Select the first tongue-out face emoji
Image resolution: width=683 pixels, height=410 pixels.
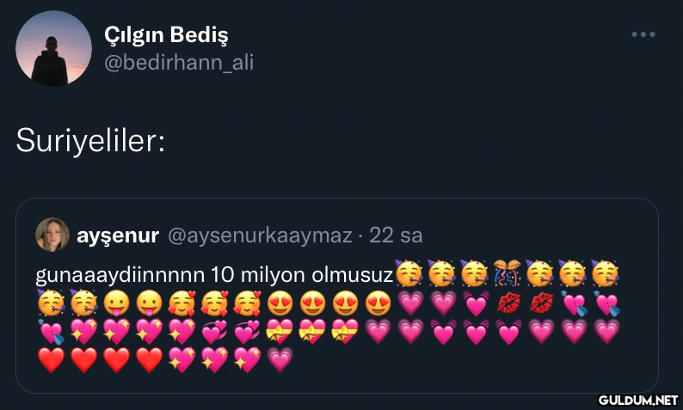point(117,303)
